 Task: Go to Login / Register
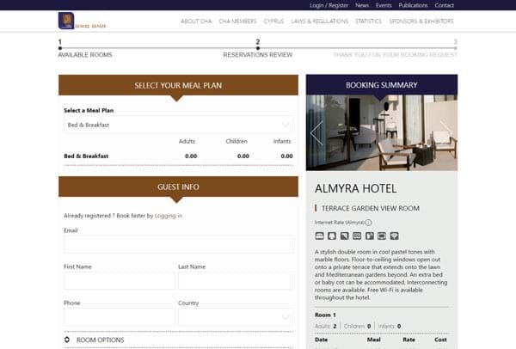[x=329, y=5]
